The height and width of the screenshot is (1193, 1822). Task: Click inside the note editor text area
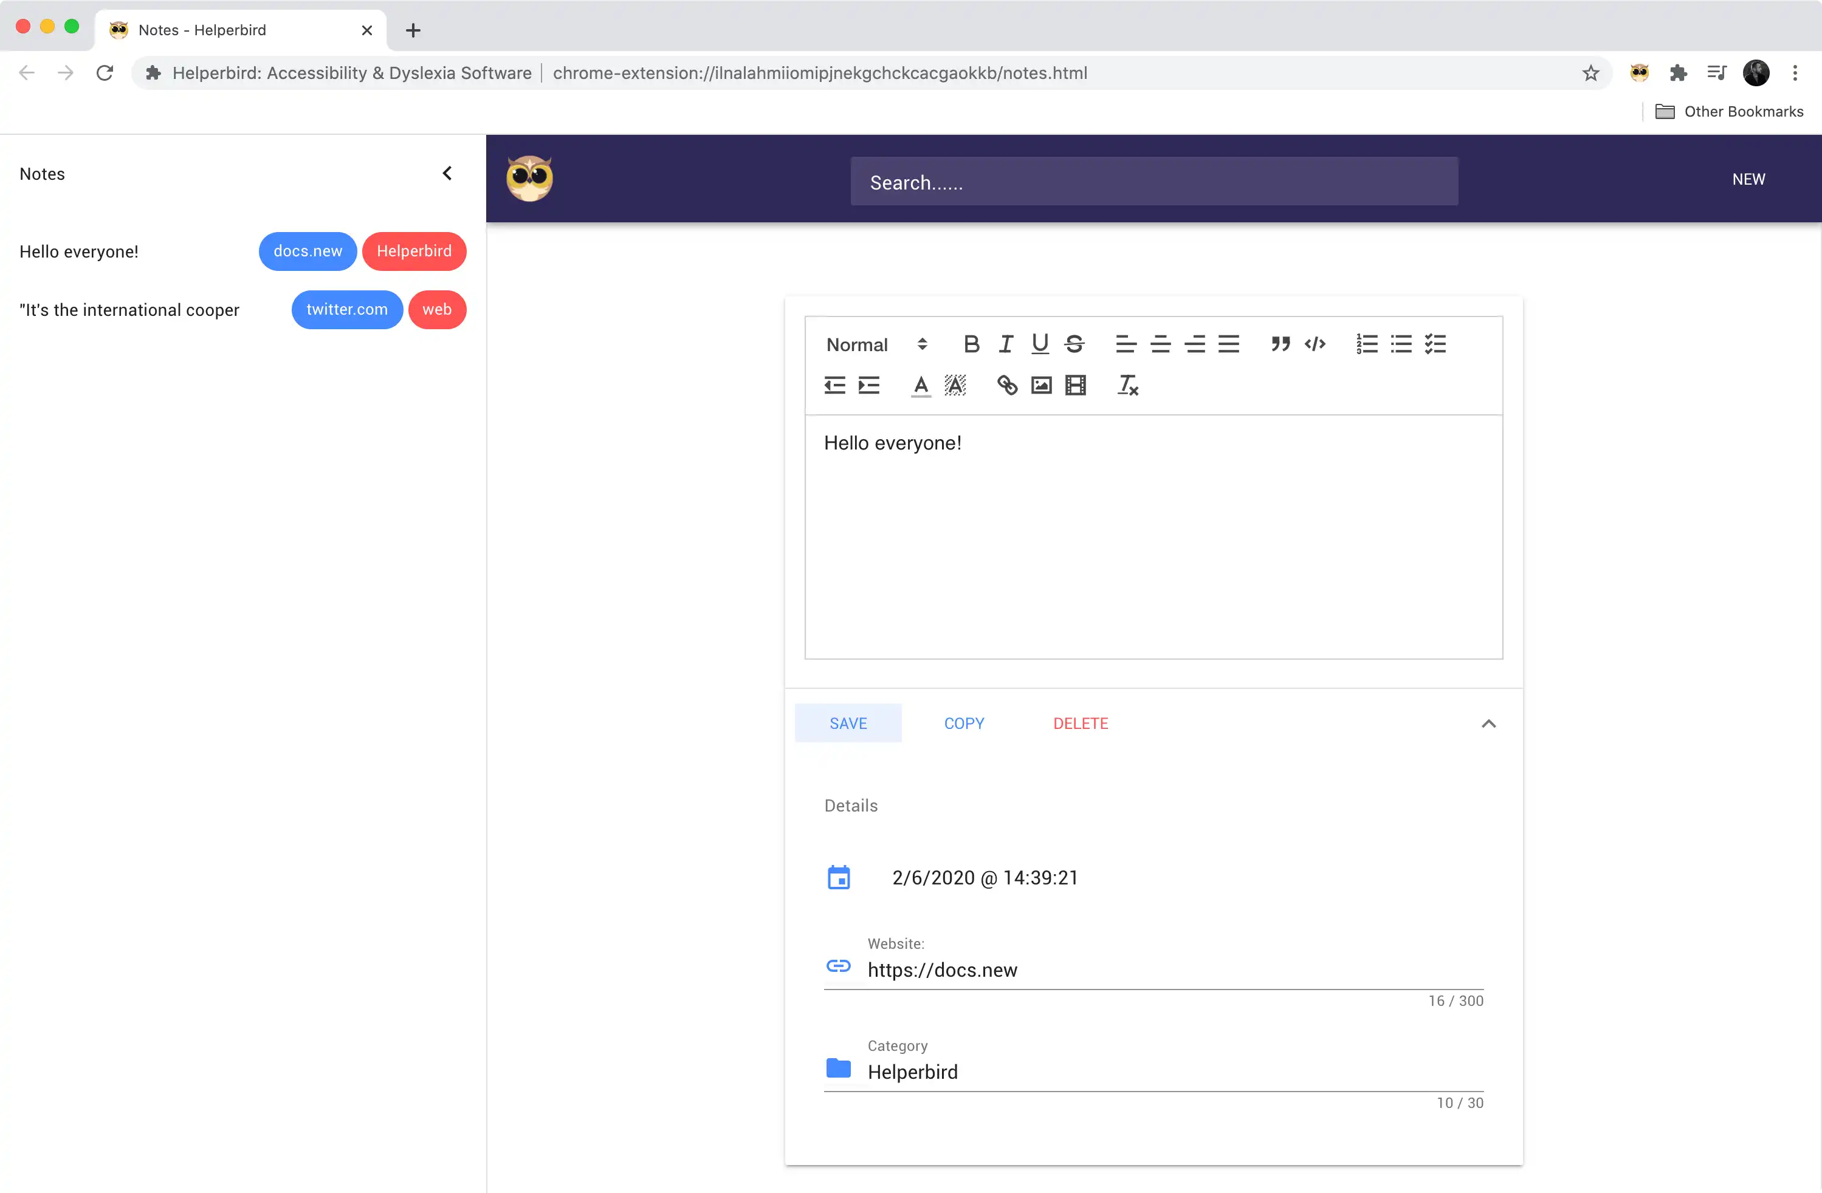coord(1153,536)
